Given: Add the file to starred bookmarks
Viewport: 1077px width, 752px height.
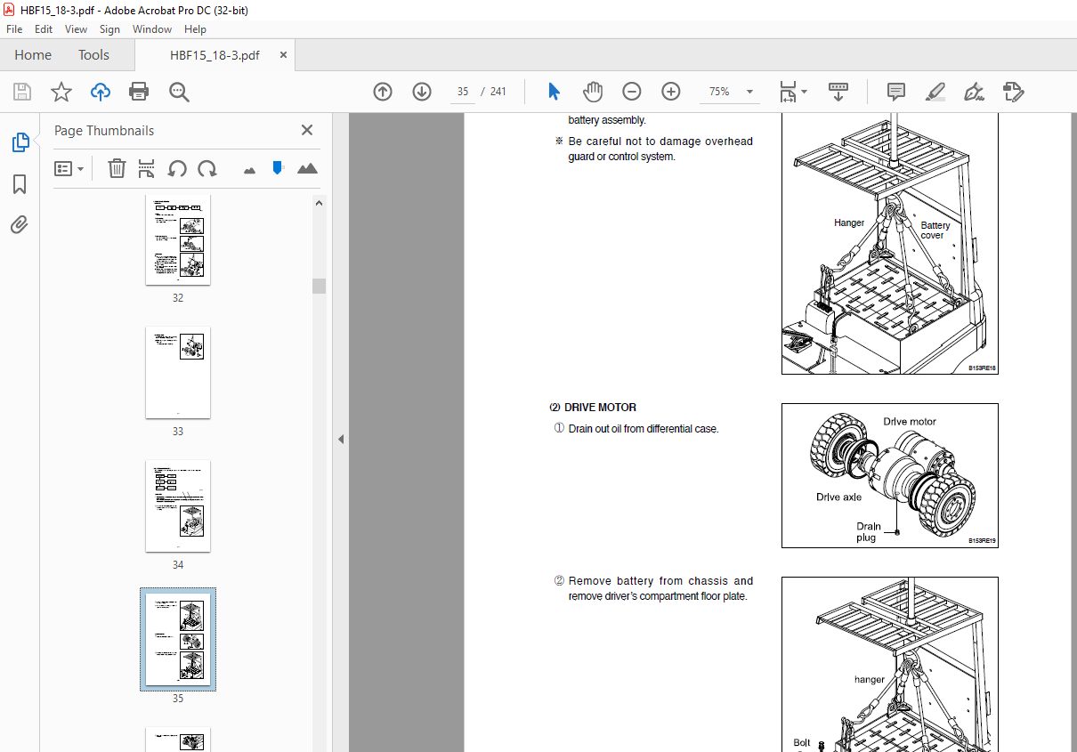Looking at the screenshot, I should [61, 92].
